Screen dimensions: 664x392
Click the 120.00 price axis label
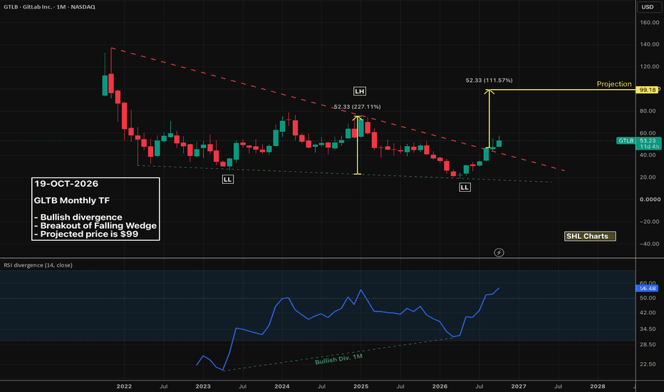click(x=650, y=66)
